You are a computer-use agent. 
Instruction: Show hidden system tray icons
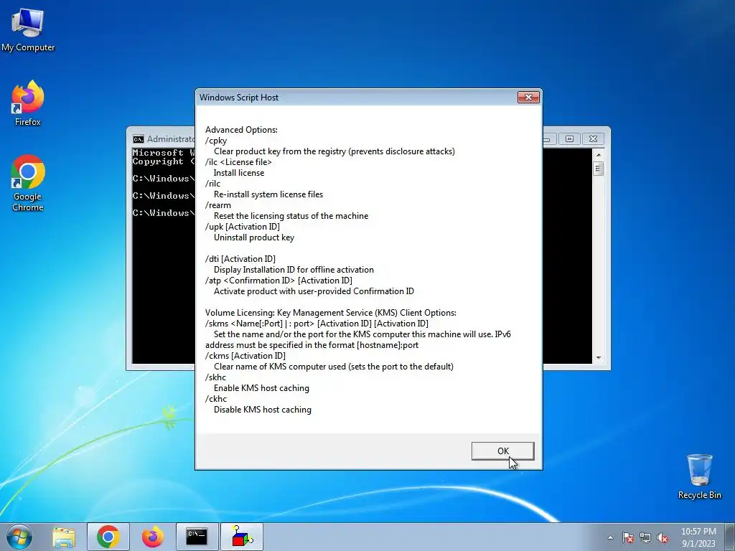[610, 537]
